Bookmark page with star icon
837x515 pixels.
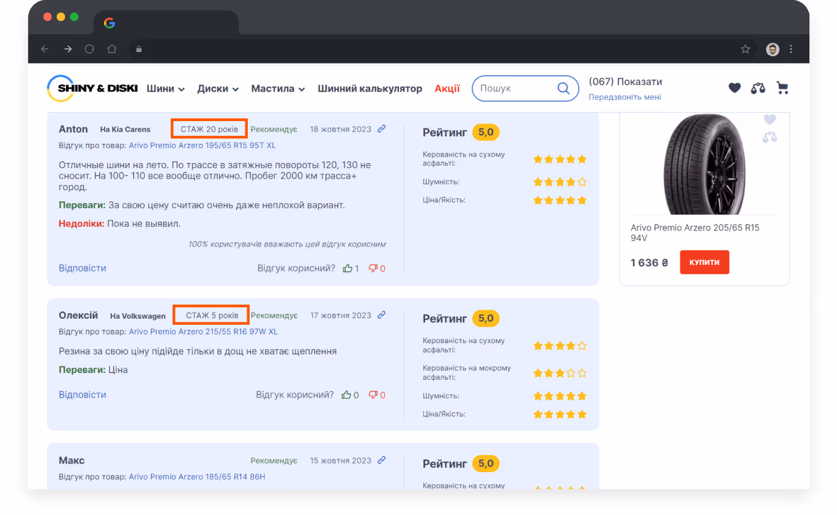tap(745, 49)
